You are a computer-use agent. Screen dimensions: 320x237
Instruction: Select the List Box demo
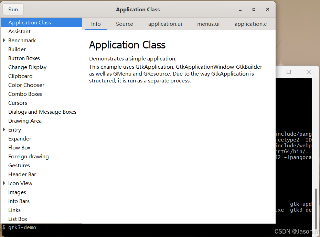pos(41,219)
